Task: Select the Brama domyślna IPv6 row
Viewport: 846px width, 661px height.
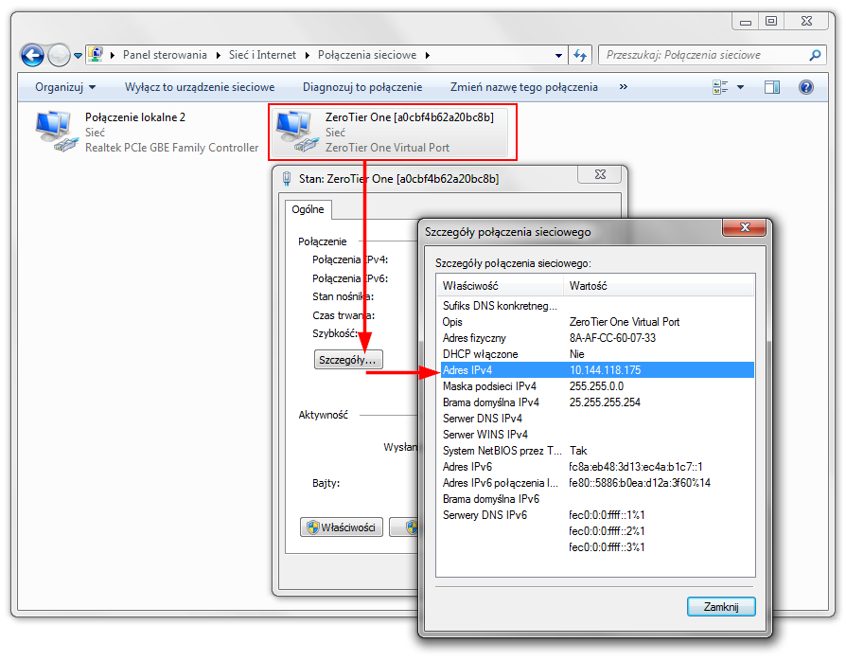Action: click(x=597, y=499)
